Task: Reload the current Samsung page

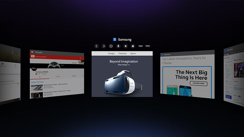Action: click(111, 46)
